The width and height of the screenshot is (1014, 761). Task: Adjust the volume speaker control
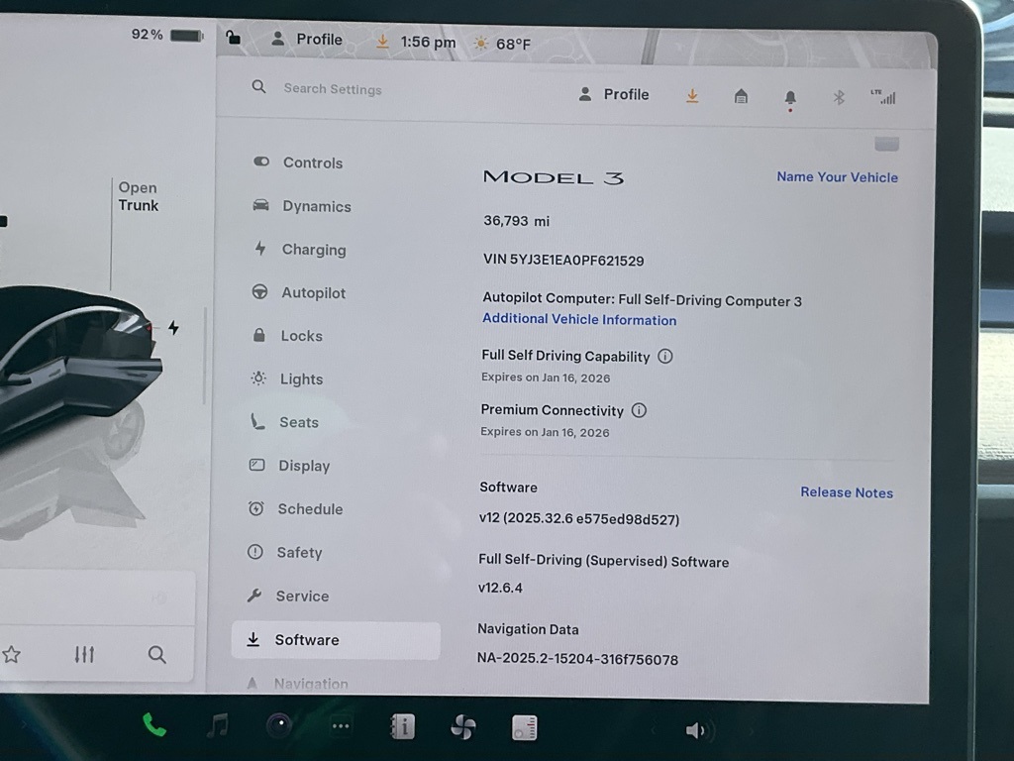[x=695, y=731]
